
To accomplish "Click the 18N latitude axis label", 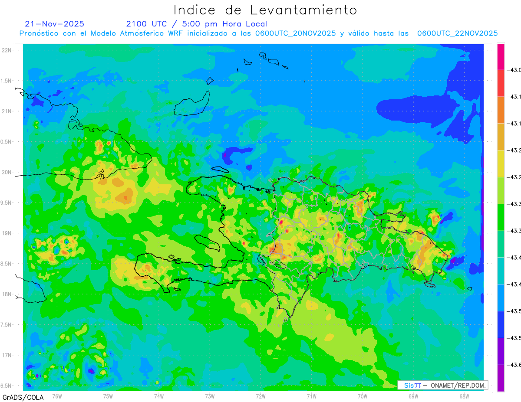I will tap(7, 294).
